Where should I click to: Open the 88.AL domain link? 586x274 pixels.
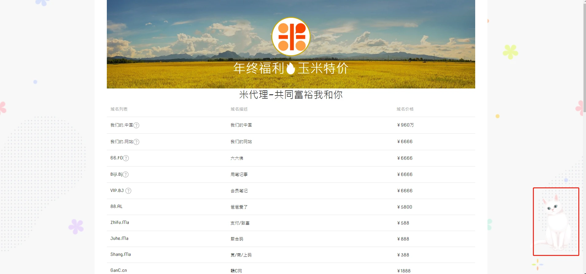pos(116,206)
